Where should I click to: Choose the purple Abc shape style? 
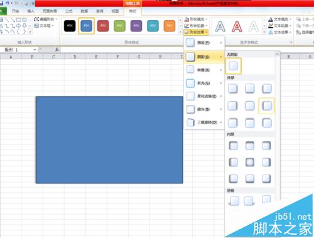tap(136, 26)
